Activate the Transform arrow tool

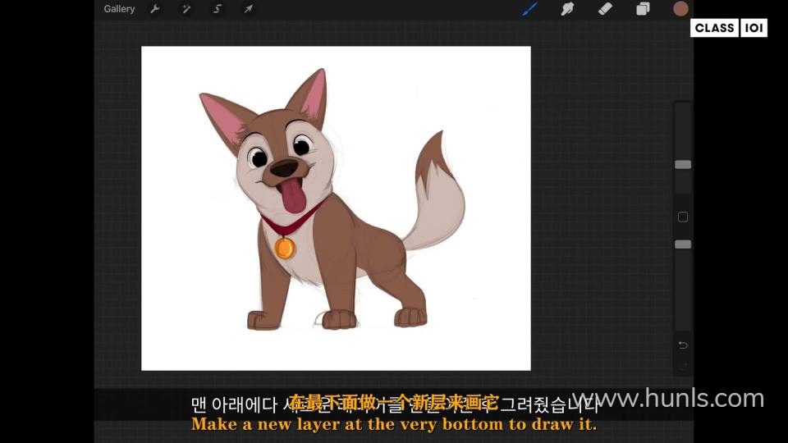coord(248,9)
